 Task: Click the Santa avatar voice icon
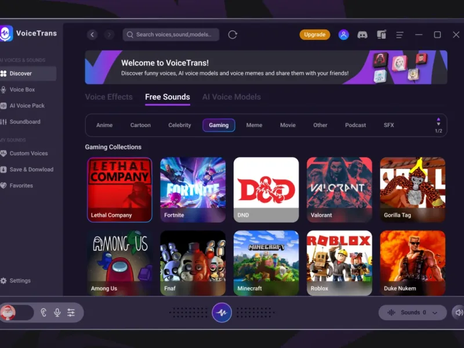click(x=8, y=313)
